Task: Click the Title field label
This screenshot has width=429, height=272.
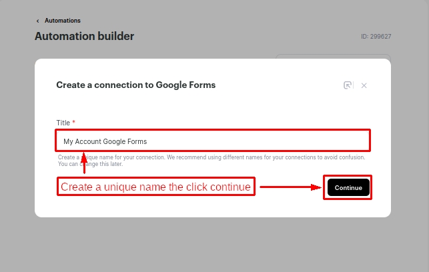Action: [63, 123]
